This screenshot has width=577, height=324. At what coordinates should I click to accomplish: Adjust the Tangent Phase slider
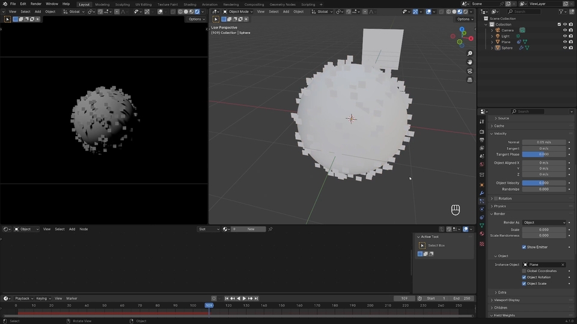544,155
